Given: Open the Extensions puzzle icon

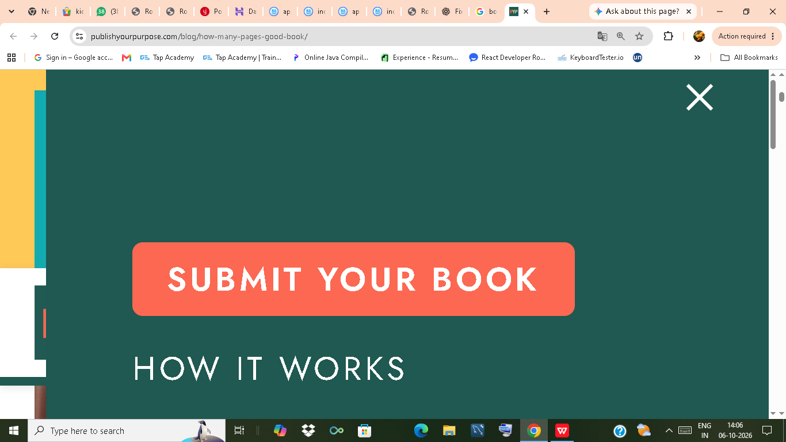Looking at the screenshot, I should point(668,36).
